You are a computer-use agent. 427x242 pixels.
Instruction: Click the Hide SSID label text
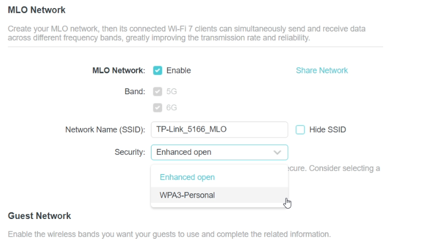click(327, 130)
